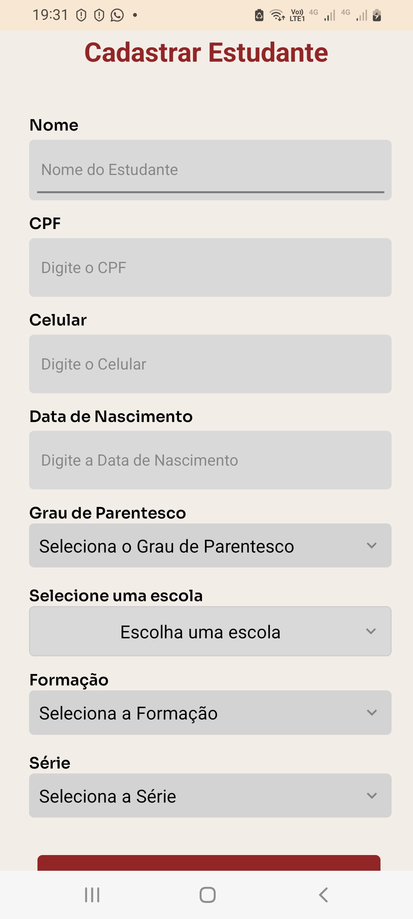Tap the battery status icon
The image size is (413, 919).
pyautogui.click(x=377, y=15)
